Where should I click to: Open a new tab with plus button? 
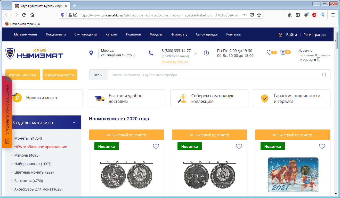(75, 5)
